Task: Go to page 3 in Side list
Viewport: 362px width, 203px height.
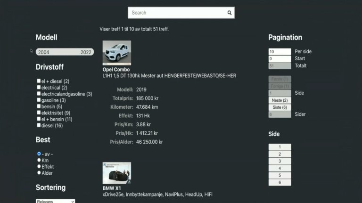Action: (280, 161)
